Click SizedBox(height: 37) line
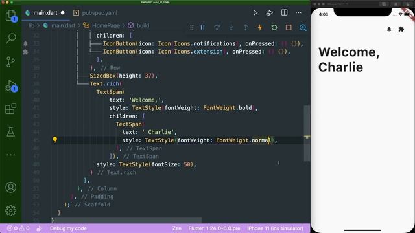Image resolution: width=415 pixels, height=233 pixels. tap(124, 76)
